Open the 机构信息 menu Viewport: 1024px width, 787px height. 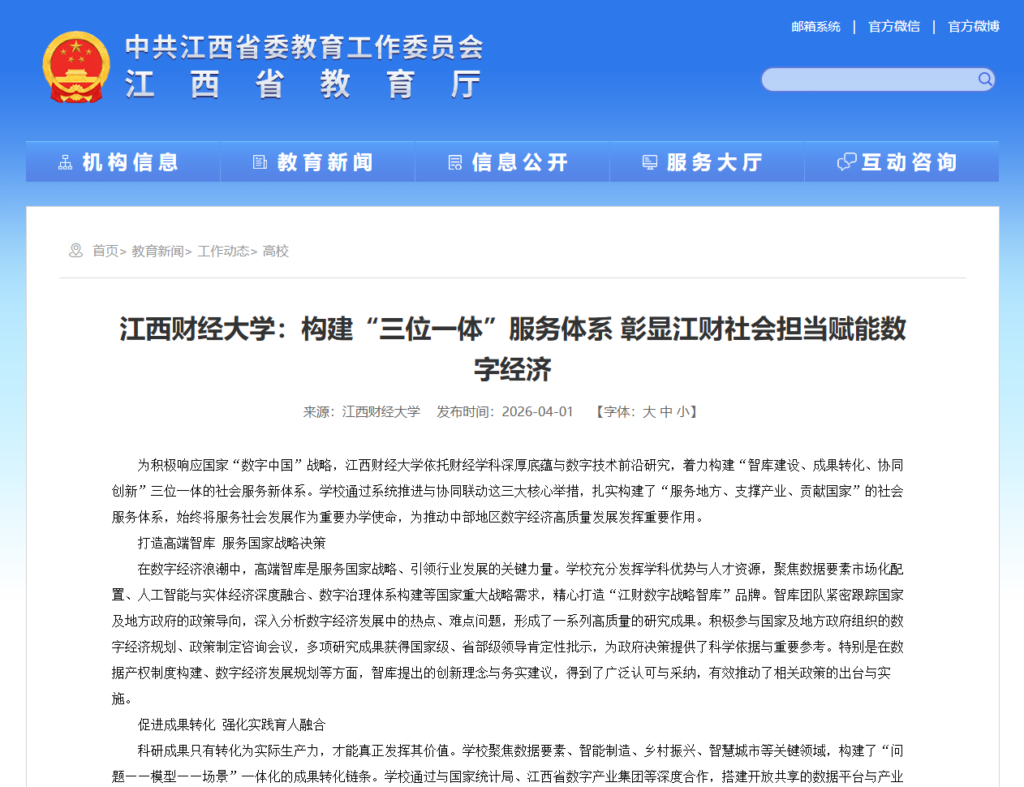point(130,162)
